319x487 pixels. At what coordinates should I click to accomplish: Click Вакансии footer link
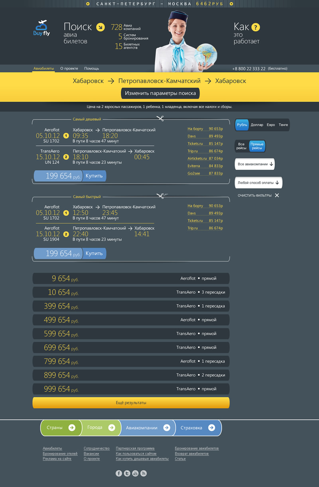tap(91, 454)
